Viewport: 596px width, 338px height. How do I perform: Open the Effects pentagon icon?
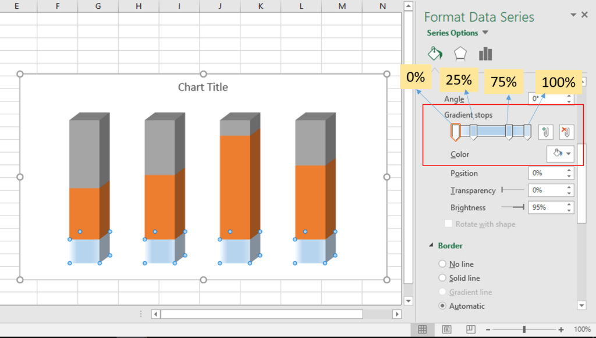pos(460,54)
